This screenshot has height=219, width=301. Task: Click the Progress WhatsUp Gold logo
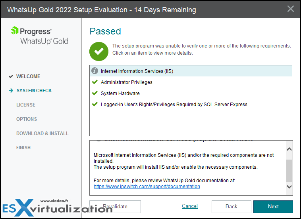point(40,36)
